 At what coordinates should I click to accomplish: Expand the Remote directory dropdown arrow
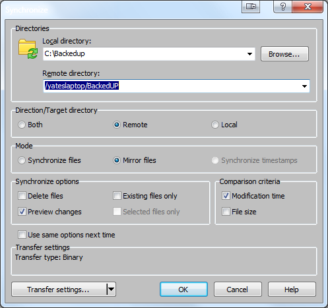click(x=304, y=86)
